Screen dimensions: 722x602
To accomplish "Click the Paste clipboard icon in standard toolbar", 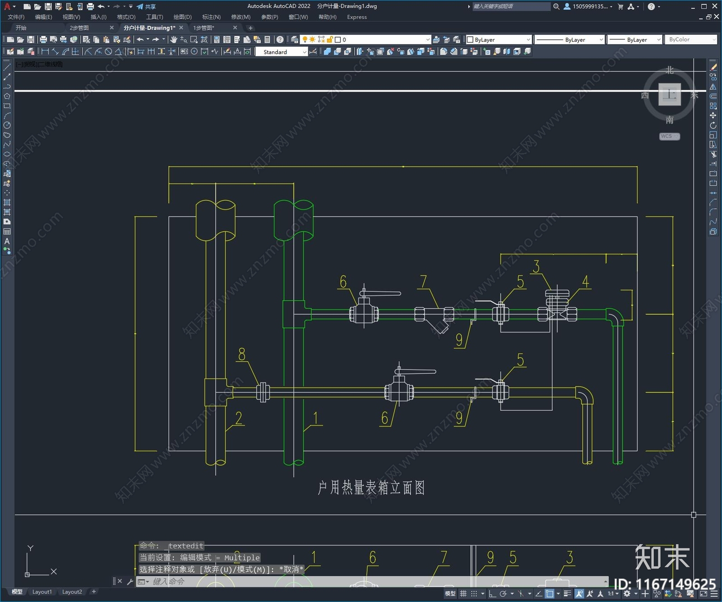I will [106, 40].
